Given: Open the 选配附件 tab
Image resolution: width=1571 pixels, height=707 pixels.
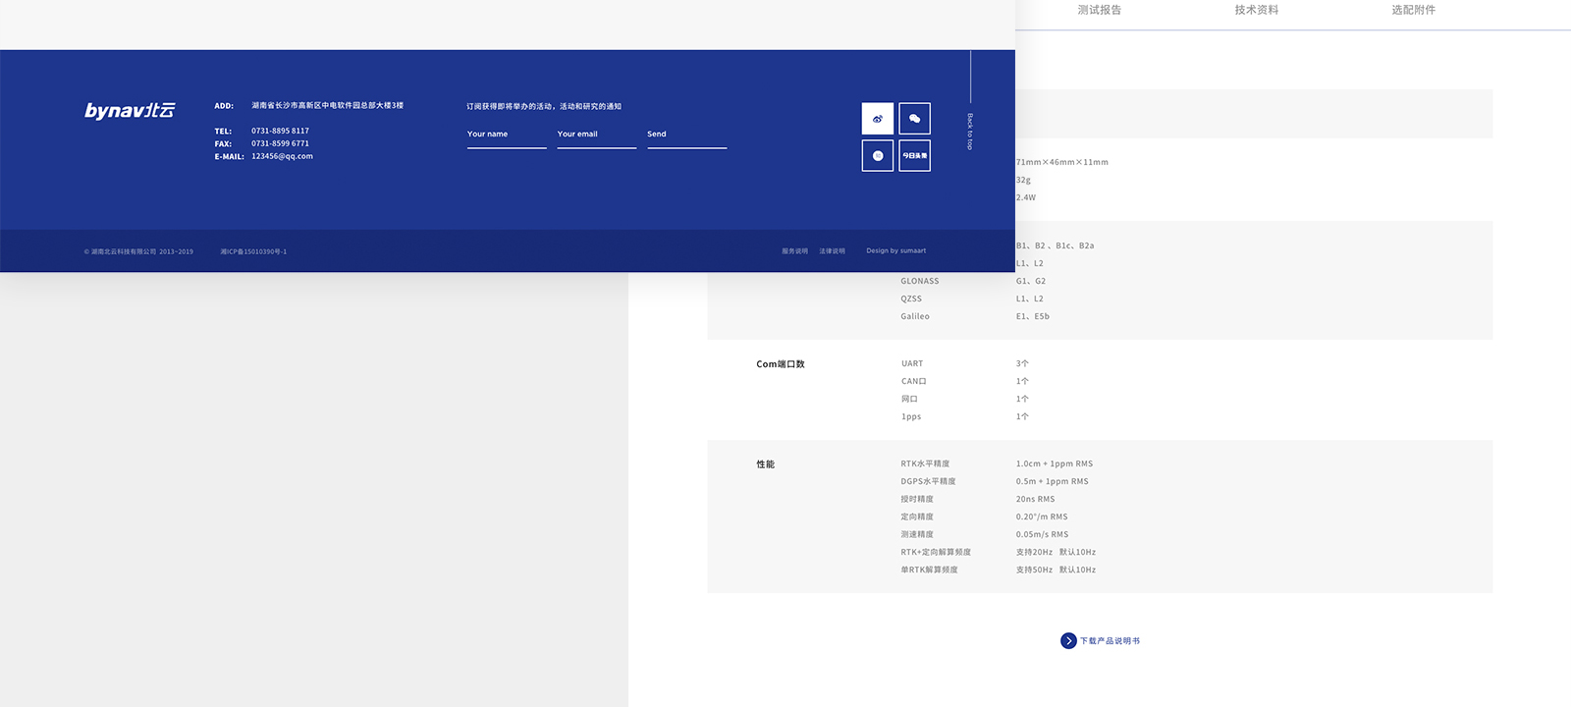Looking at the screenshot, I should [1413, 10].
